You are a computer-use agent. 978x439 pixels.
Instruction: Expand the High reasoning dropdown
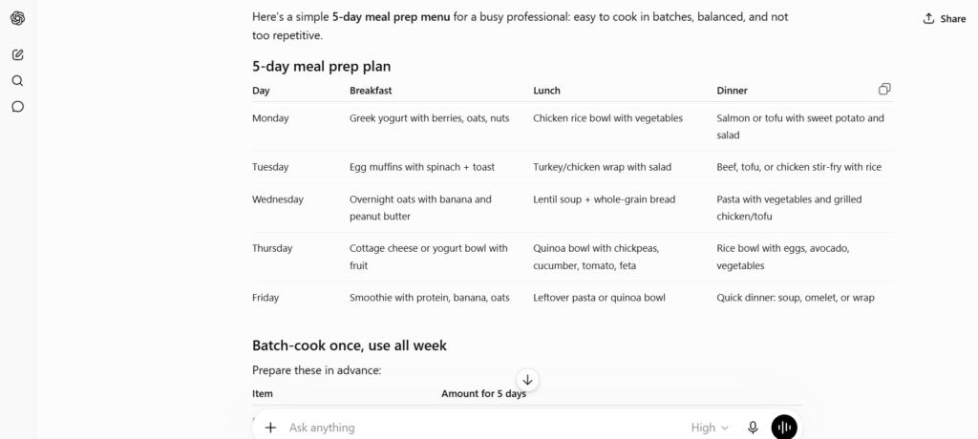coord(710,428)
